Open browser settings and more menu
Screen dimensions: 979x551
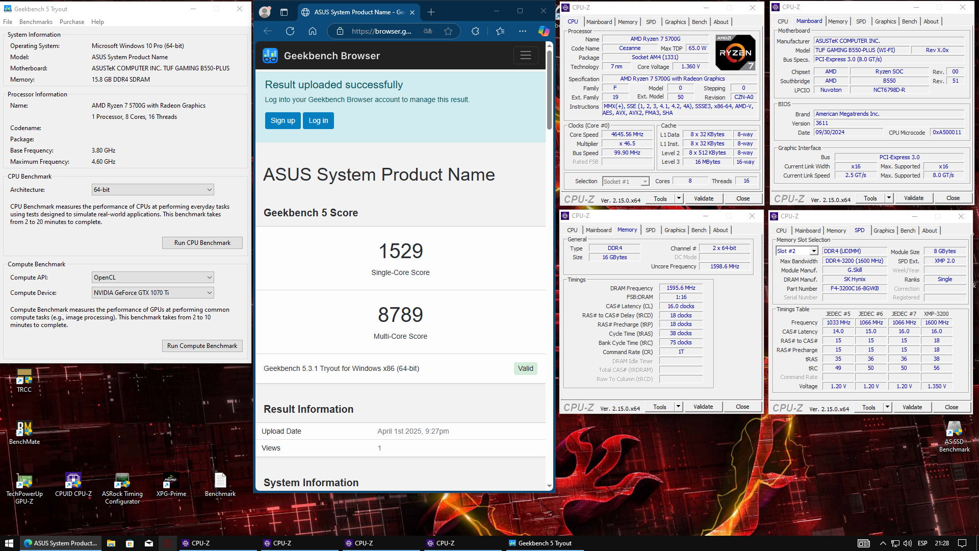point(523,31)
